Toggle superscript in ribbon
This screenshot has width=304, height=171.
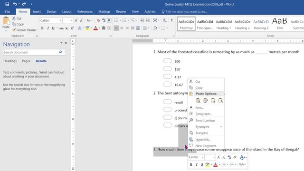coord(72,28)
